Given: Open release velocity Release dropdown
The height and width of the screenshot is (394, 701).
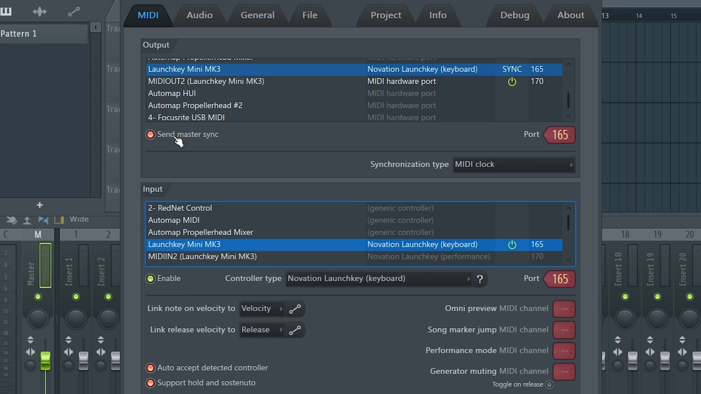Looking at the screenshot, I should (262, 330).
